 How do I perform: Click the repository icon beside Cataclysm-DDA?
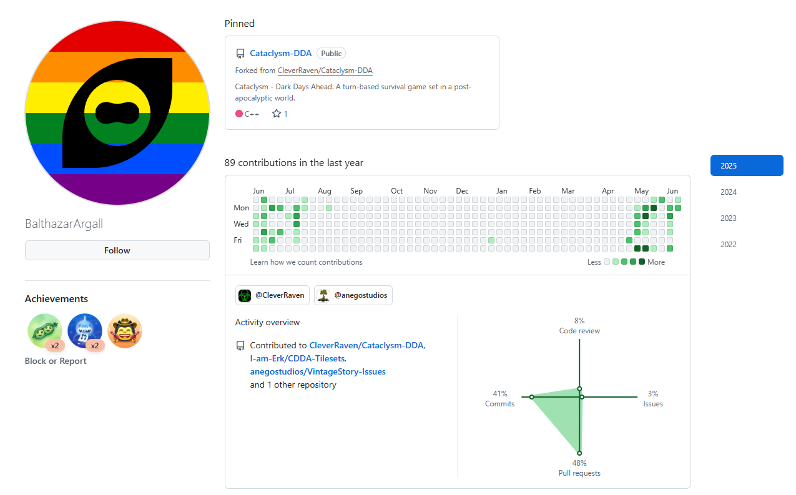click(240, 54)
